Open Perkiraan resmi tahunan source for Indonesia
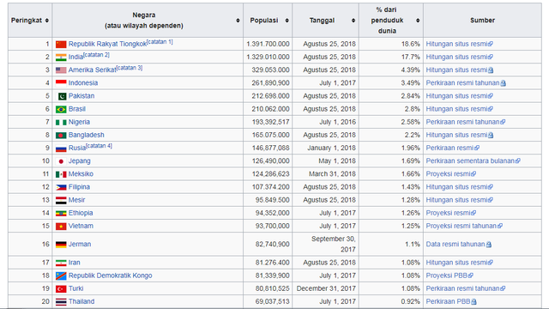 [x=466, y=82]
